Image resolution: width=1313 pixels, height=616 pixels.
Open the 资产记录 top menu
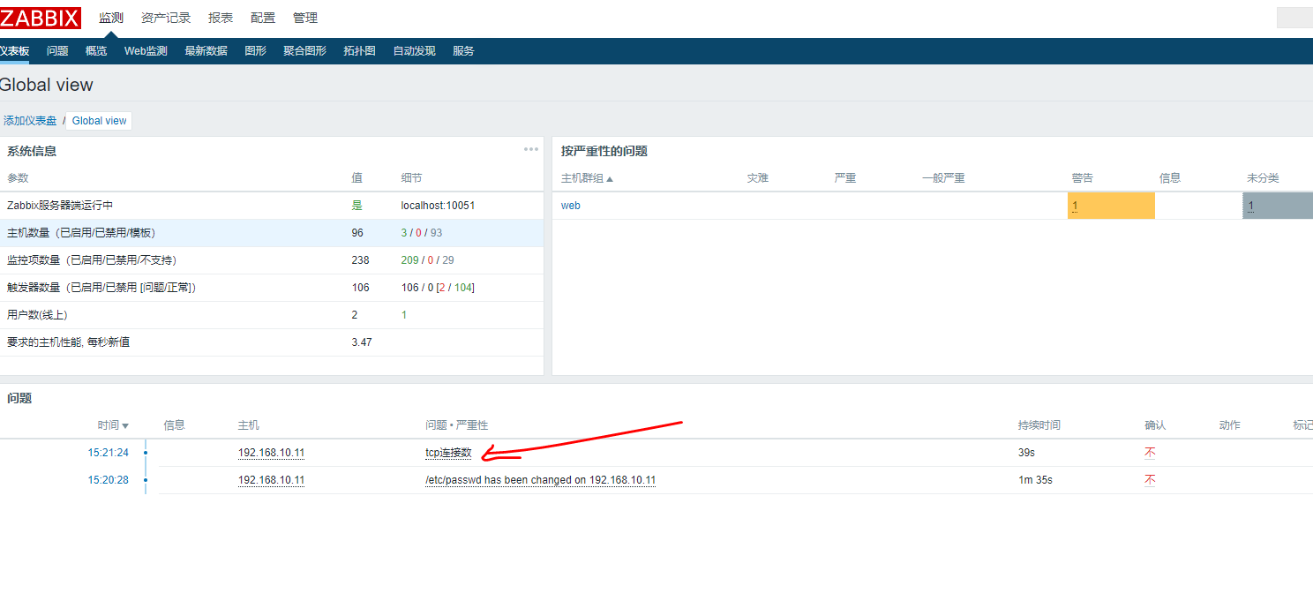pyautogui.click(x=166, y=18)
